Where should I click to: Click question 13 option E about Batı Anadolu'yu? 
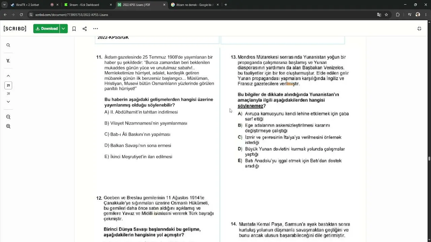290,163
